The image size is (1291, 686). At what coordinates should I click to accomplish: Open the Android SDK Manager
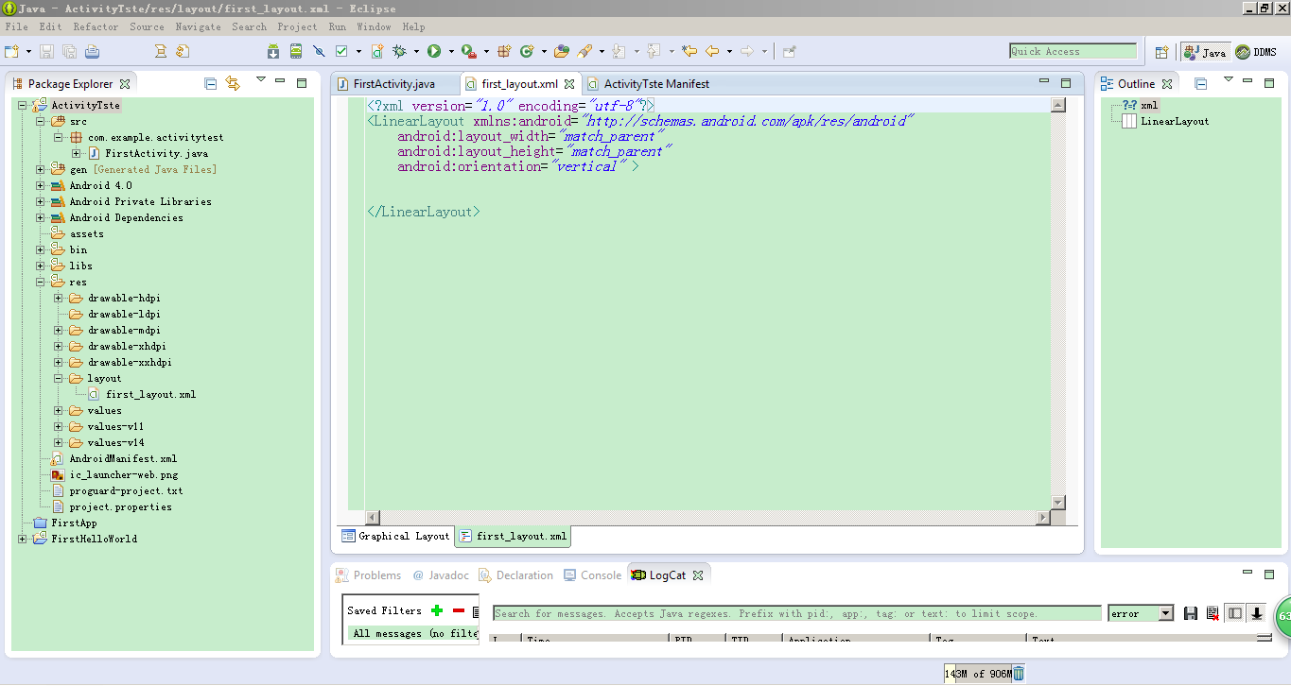272,51
